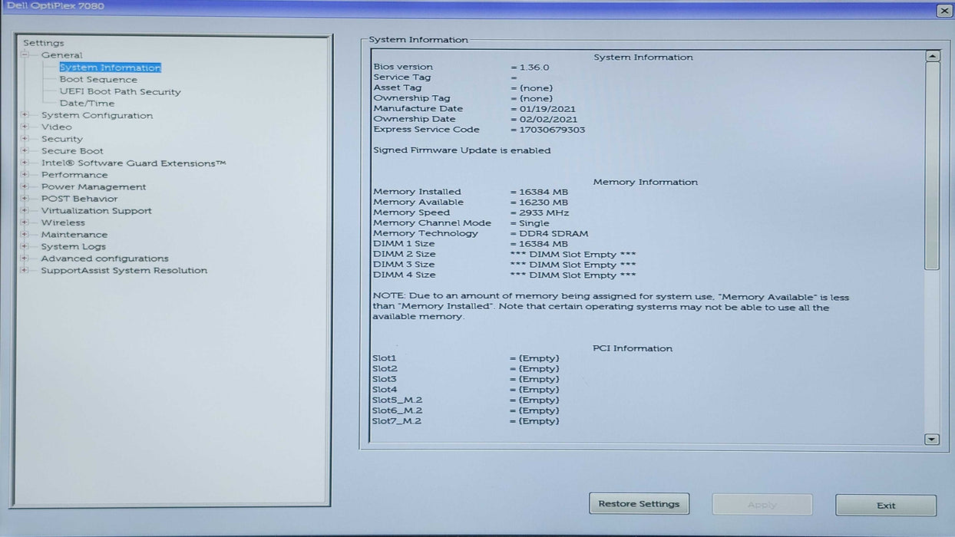The image size is (955, 537).
Task: Select the General category label
Action: tap(61, 55)
